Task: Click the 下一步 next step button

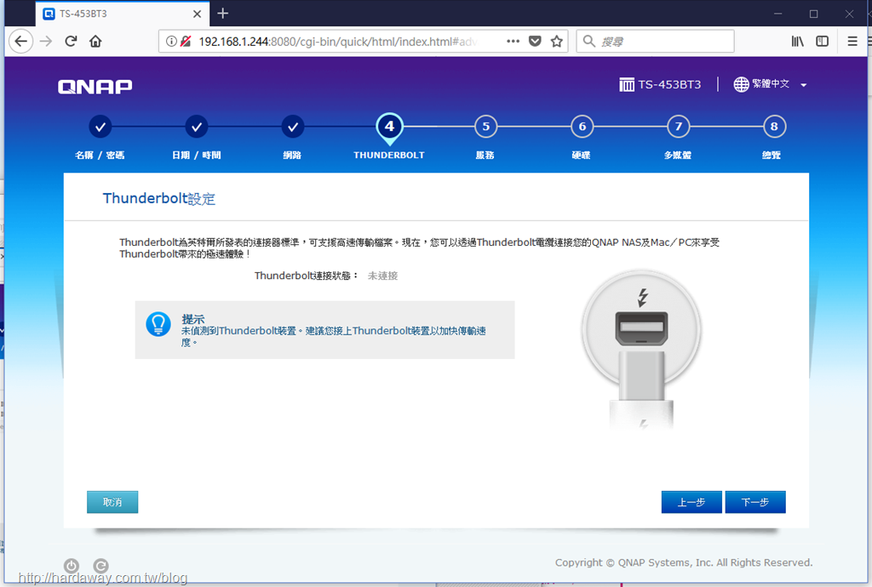Action: click(x=755, y=502)
